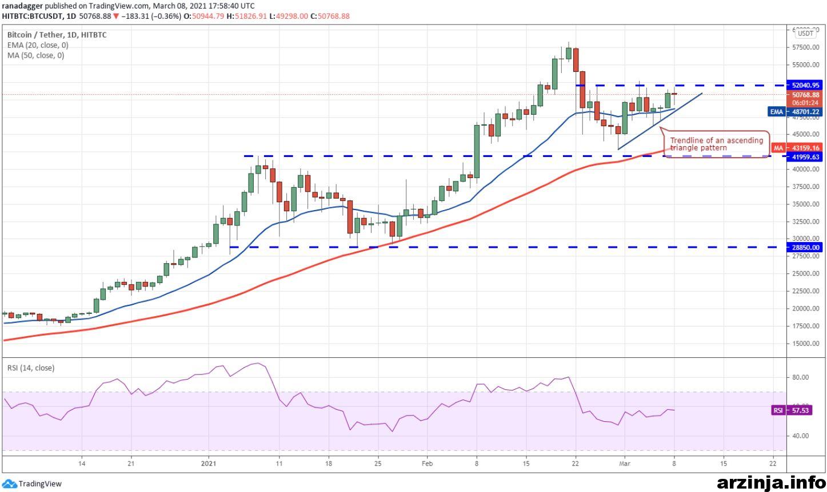The image size is (827, 492).
Task: Click the 15000.00 price axis tick
Action: (x=806, y=344)
